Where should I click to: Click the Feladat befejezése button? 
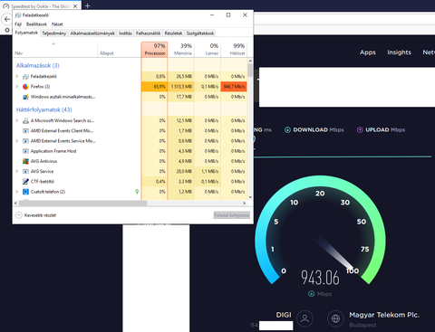click(232, 215)
